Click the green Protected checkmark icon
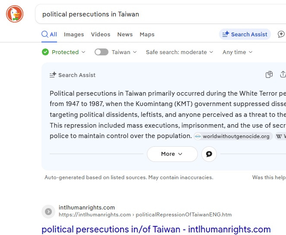 45,52
